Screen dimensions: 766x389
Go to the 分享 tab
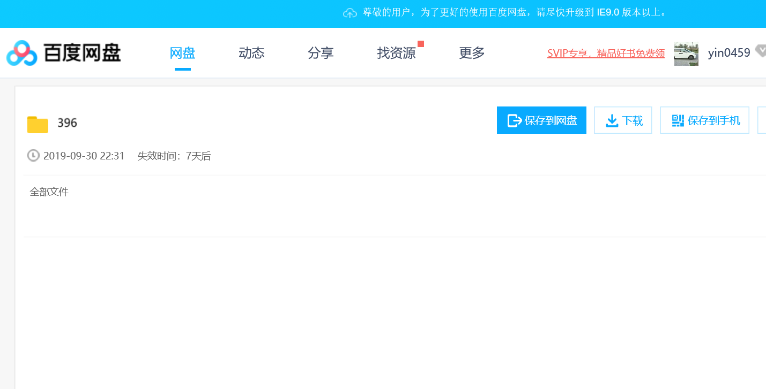tap(321, 53)
